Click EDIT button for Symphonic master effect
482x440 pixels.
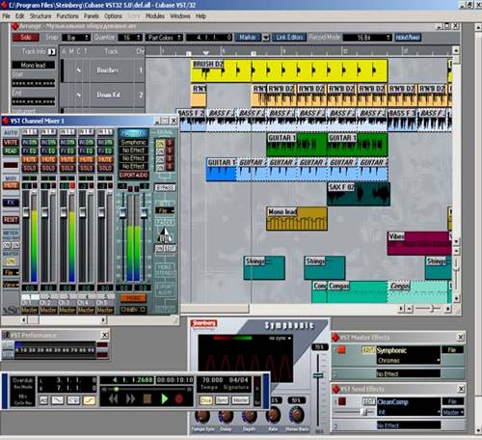tap(368, 350)
